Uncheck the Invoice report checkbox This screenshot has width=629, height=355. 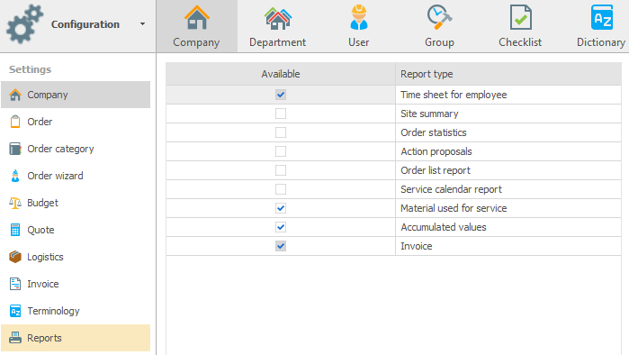point(281,246)
